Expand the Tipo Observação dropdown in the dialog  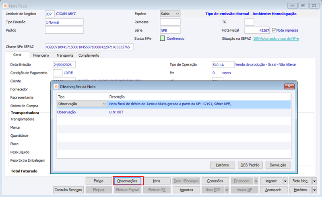(x=104, y=104)
